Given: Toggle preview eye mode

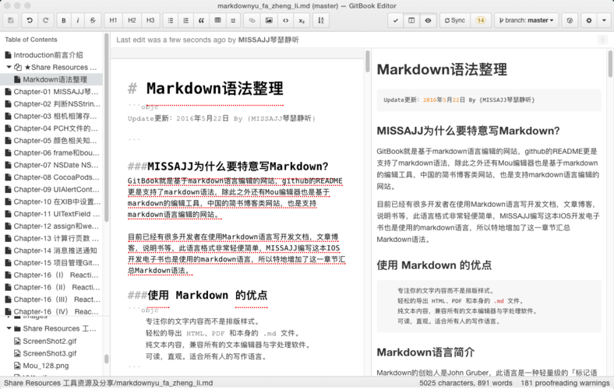Looking at the screenshot, I should pyautogui.click(x=428, y=20).
